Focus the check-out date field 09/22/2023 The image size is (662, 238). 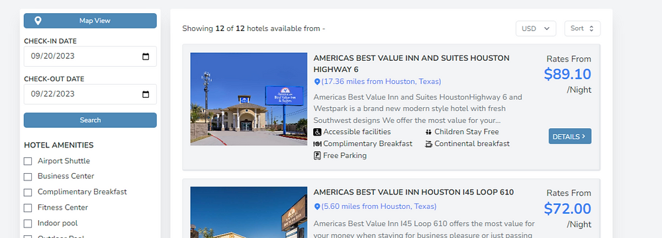point(90,94)
